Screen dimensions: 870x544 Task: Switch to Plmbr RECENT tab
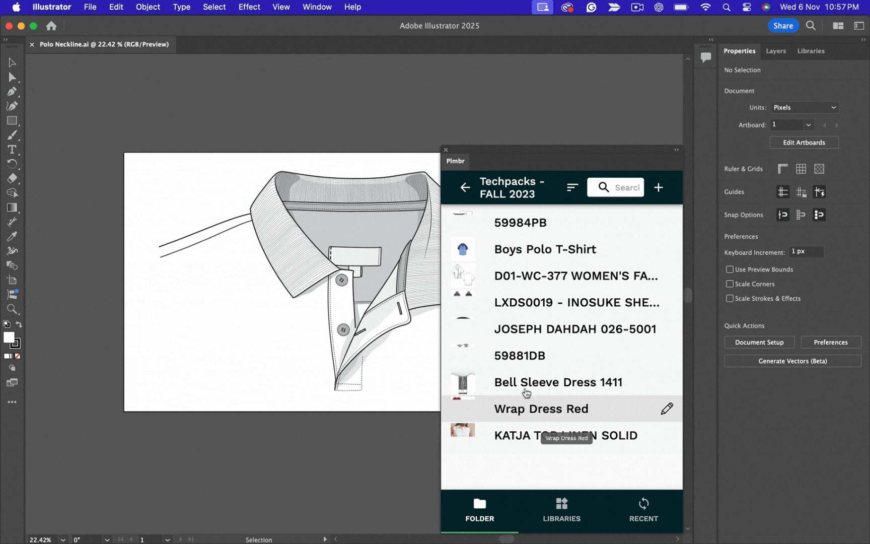click(x=643, y=510)
